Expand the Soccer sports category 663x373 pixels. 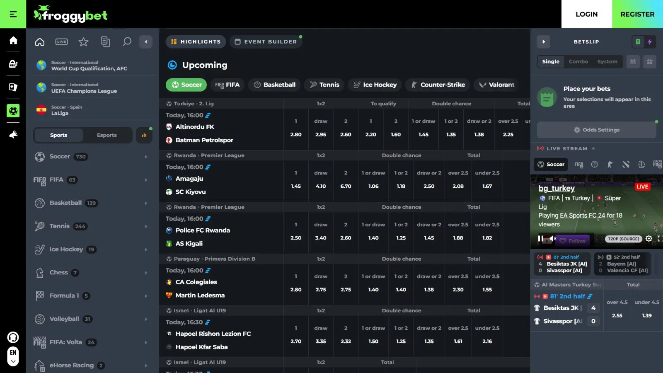click(91, 157)
